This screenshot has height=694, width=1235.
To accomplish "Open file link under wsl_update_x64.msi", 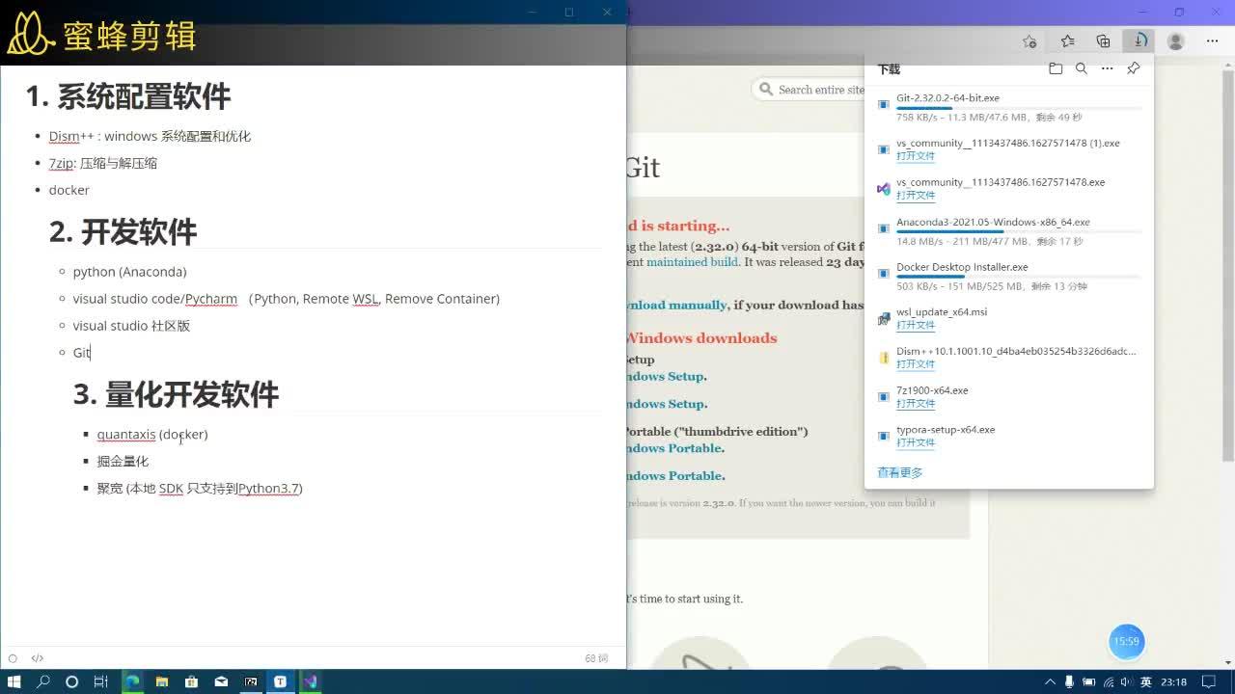I will point(916,326).
